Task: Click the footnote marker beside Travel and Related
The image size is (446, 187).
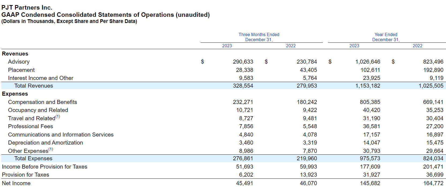Action: pyautogui.click(x=58, y=117)
